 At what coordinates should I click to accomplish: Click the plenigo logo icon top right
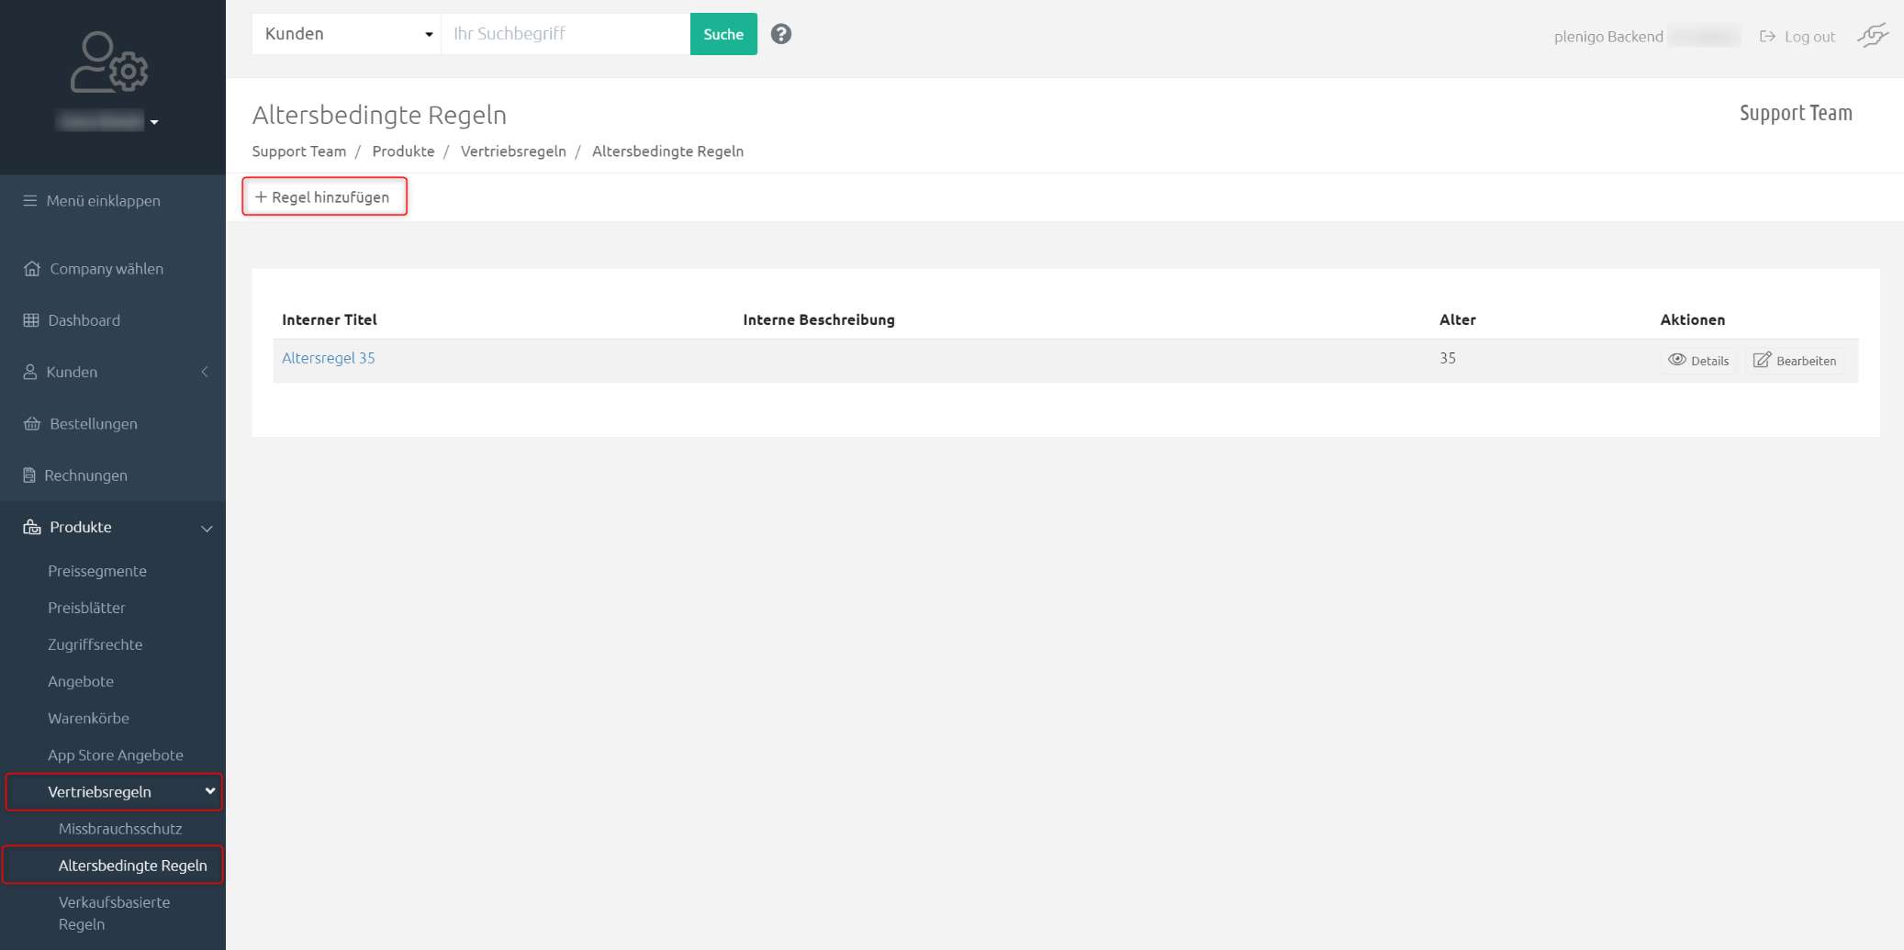(x=1872, y=36)
